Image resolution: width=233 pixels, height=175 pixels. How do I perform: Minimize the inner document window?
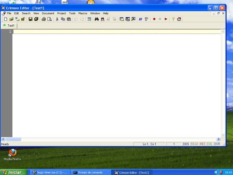214,13
